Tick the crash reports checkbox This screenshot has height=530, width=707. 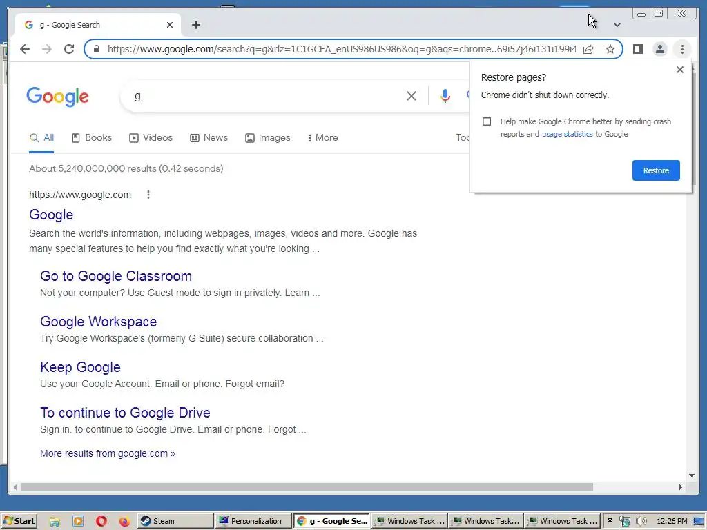(x=487, y=121)
